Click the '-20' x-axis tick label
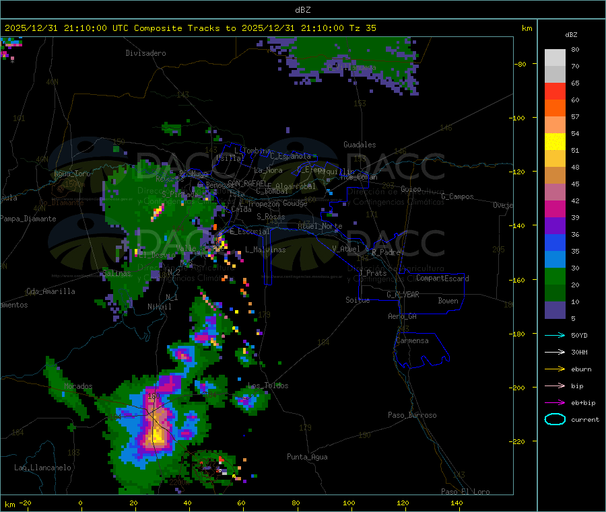606x512 pixels. [x=26, y=503]
